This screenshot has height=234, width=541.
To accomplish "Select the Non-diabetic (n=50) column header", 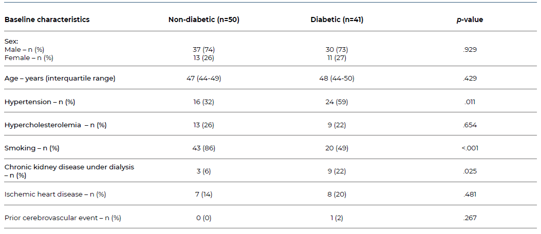I will pyautogui.click(x=204, y=20).
